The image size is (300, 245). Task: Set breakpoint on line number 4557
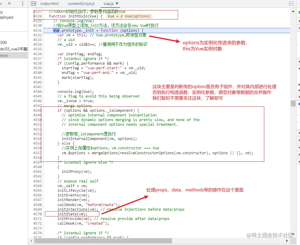[37, 153]
